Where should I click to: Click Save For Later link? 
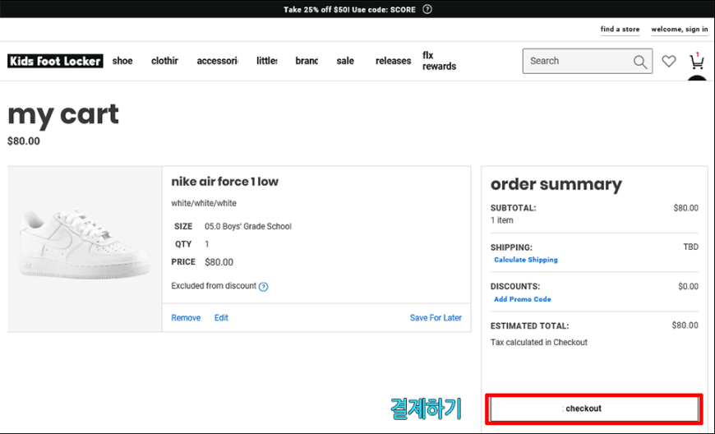[436, 318]
